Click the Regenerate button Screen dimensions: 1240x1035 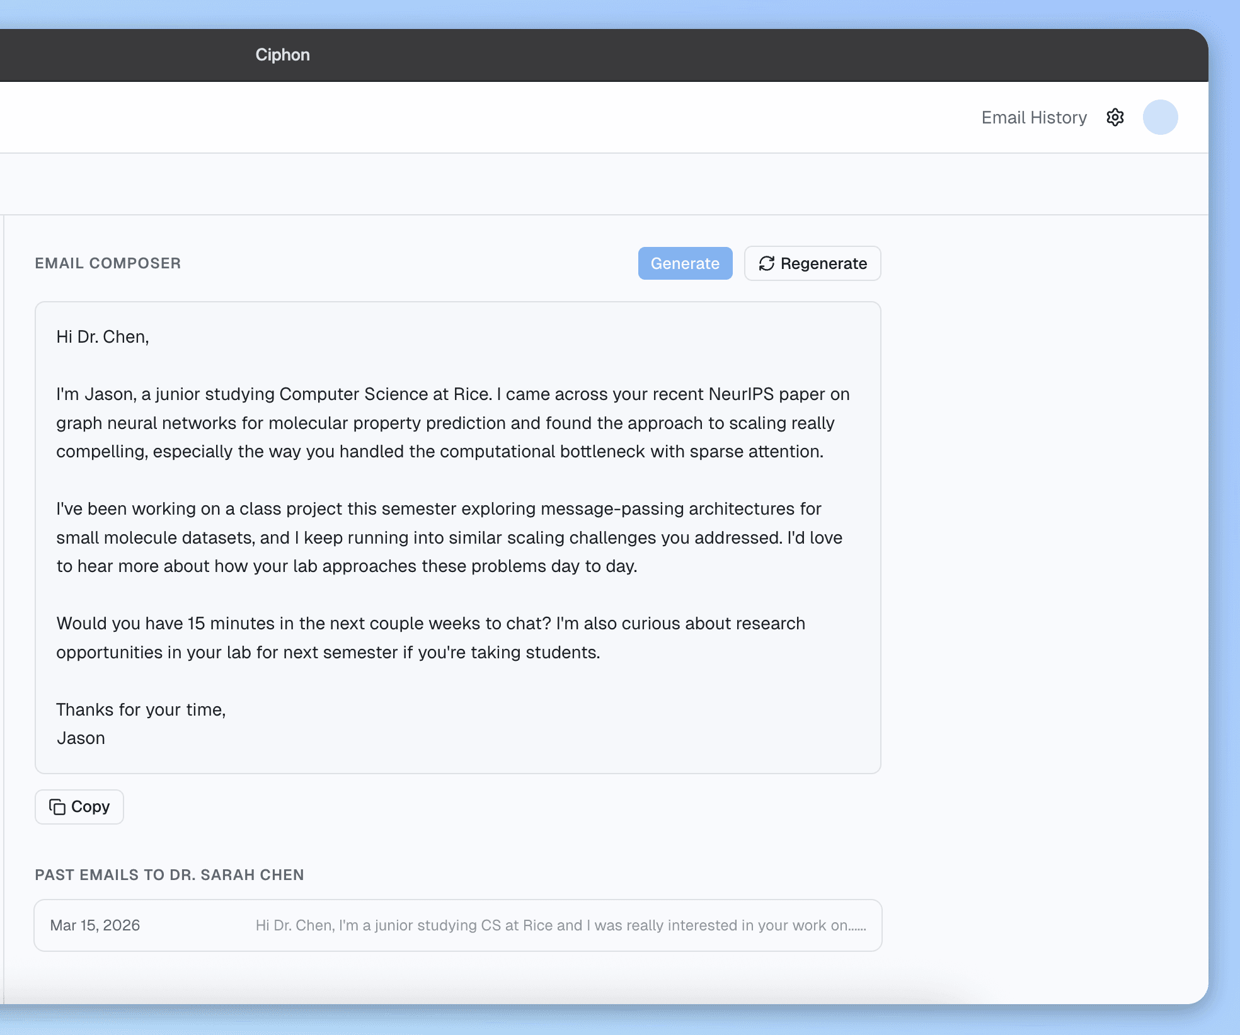point(812,263)
